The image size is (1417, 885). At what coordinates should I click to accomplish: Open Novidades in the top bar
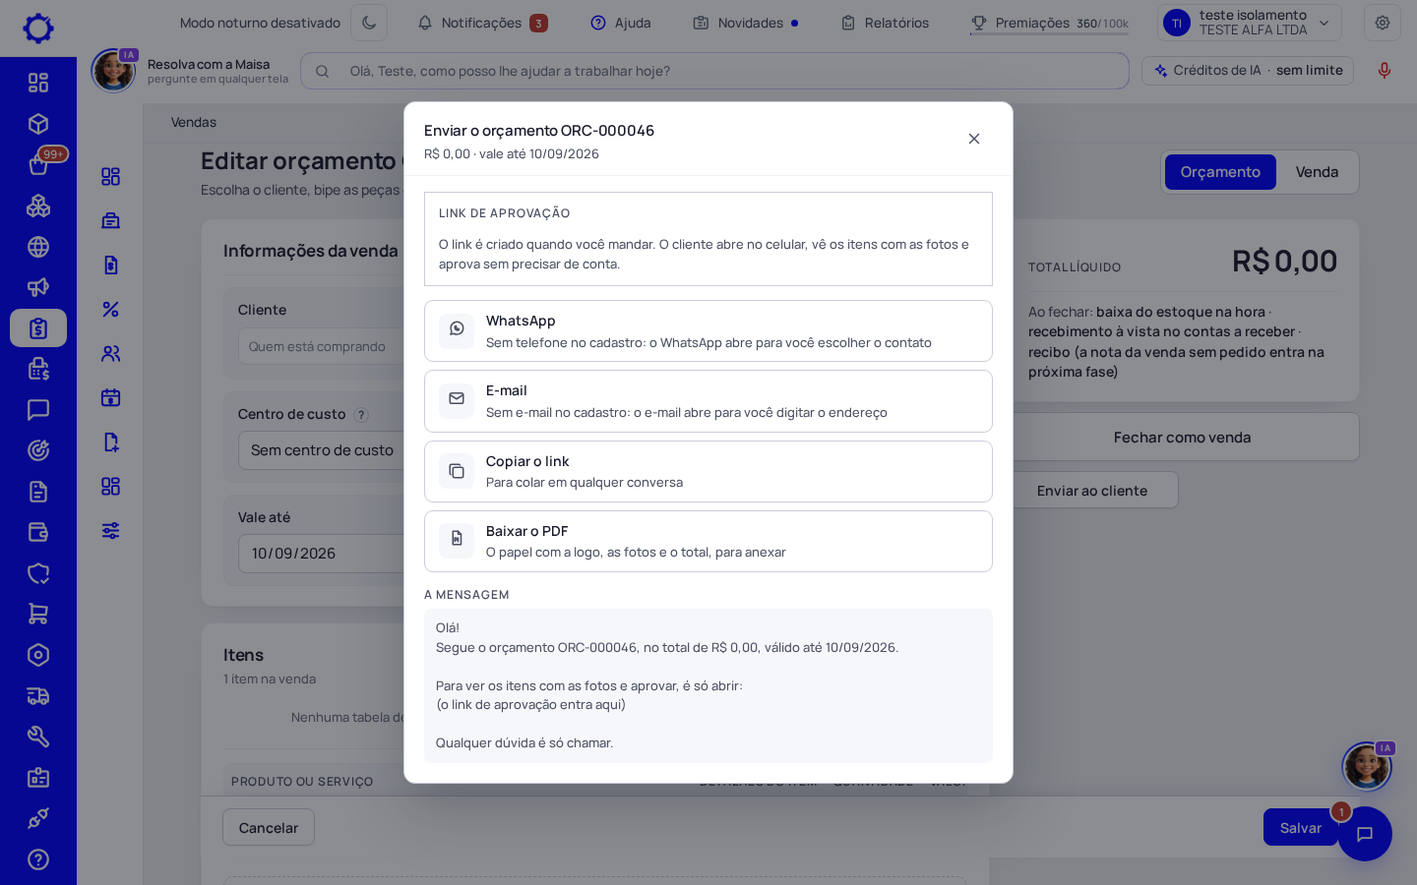(745, 23)
